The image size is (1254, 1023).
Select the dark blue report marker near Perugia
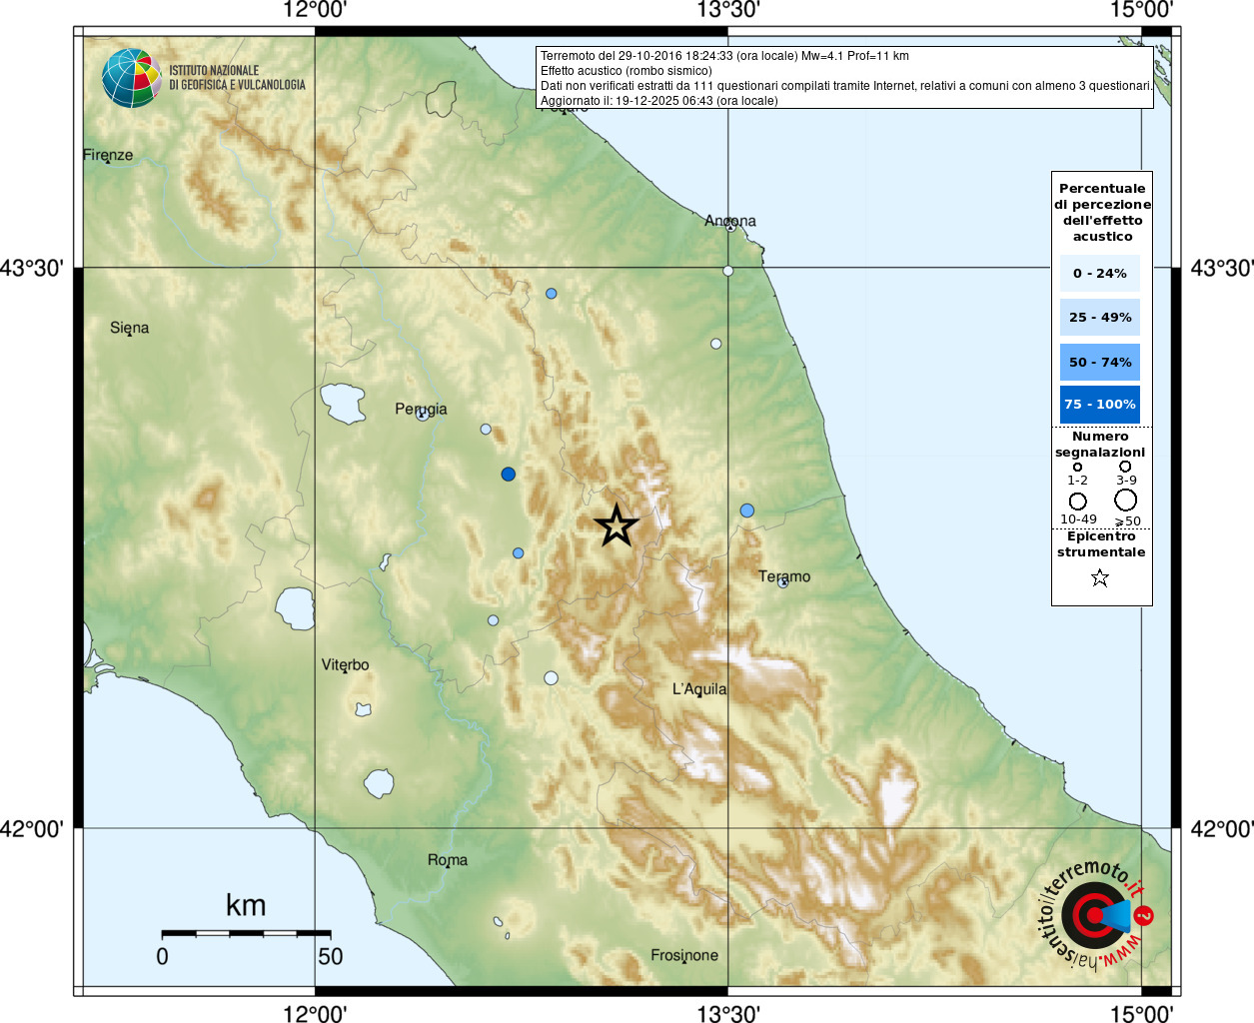coord(508,475)
